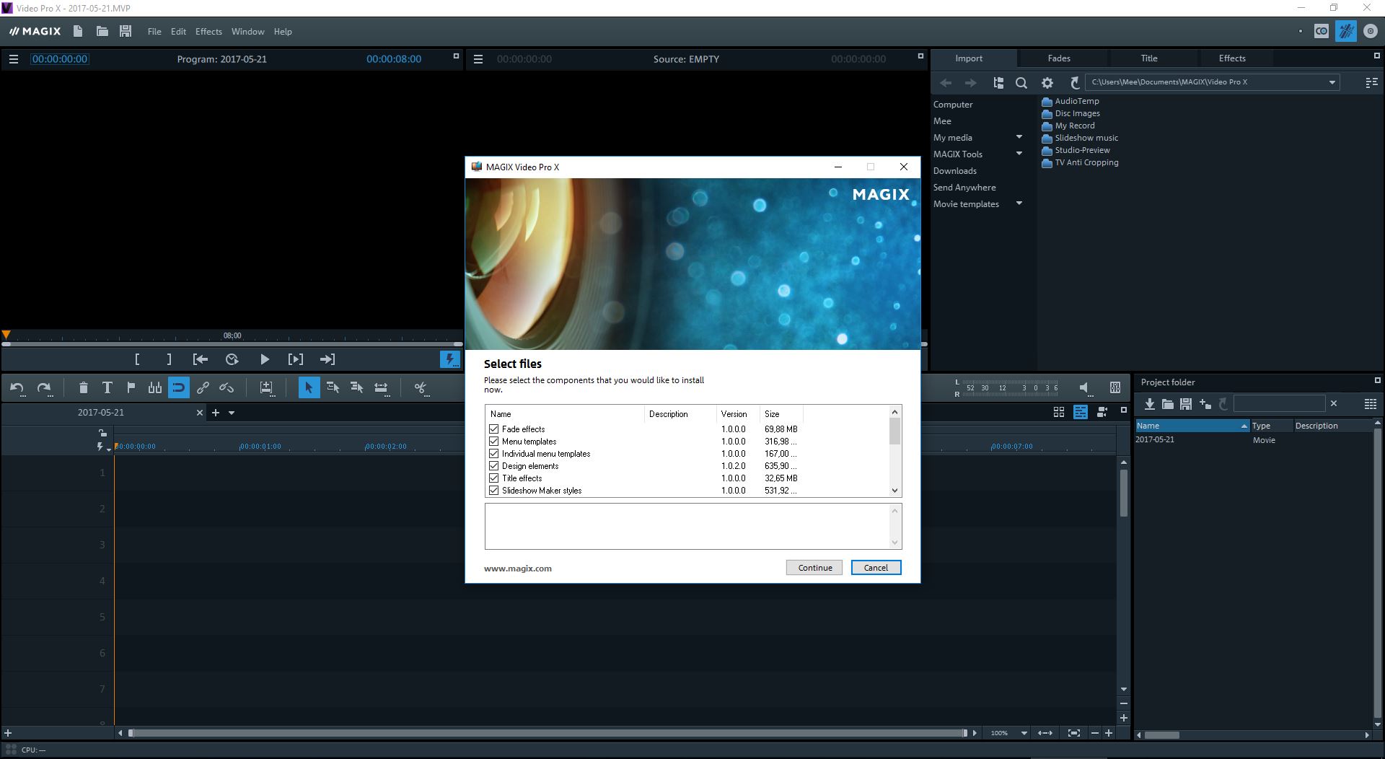Image resolution: width=1385 pixels, height=759 pixels.
Task: Open zoom level 100% dropdown
Action: coord(1024,733)
